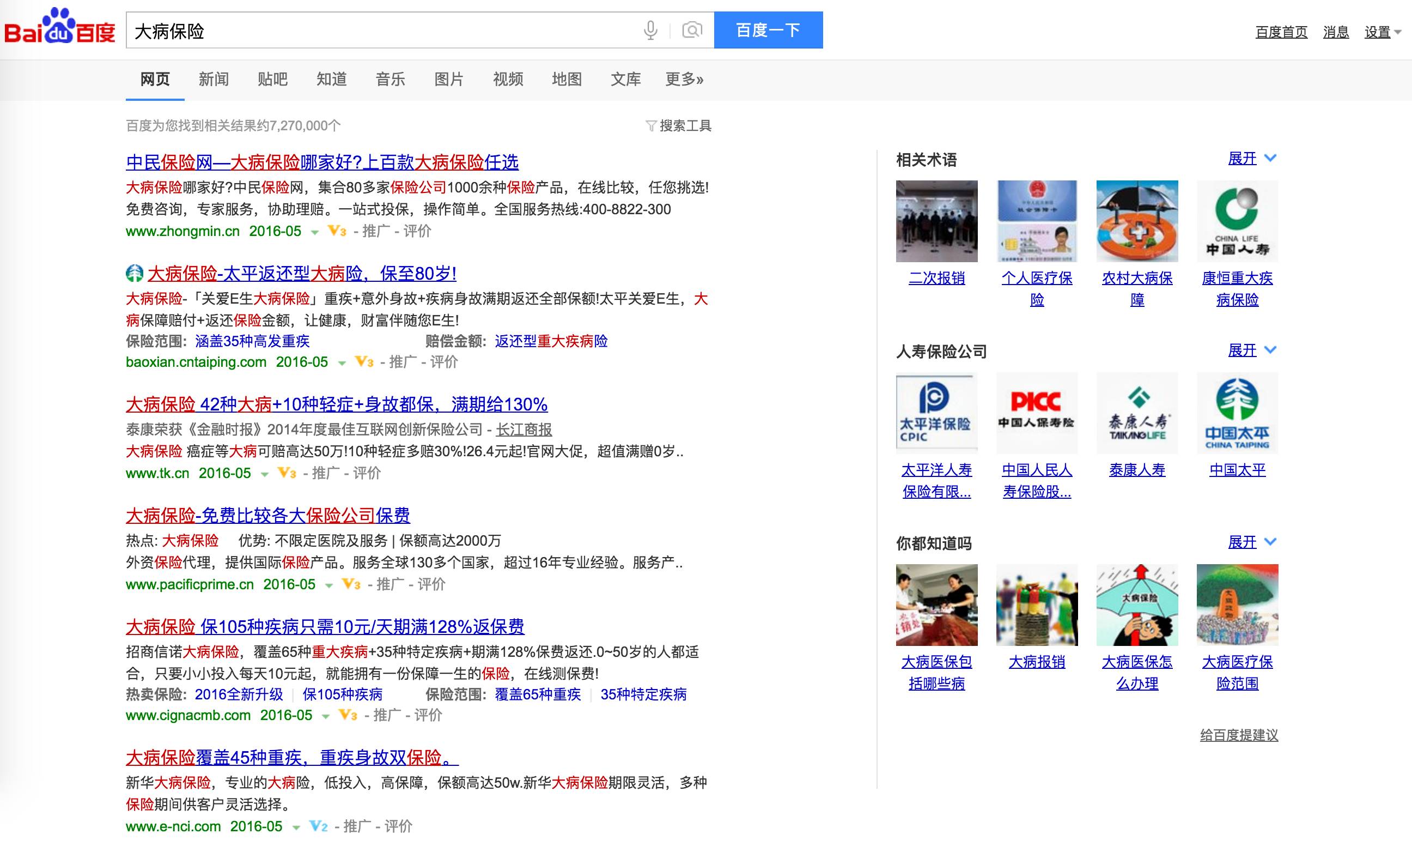This screenshot has height=852, width=1412.
Task: Click the Baidu logo
Action: (59, 27)
